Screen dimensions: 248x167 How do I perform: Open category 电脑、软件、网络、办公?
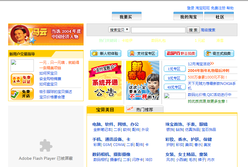[x=116, y=124]
